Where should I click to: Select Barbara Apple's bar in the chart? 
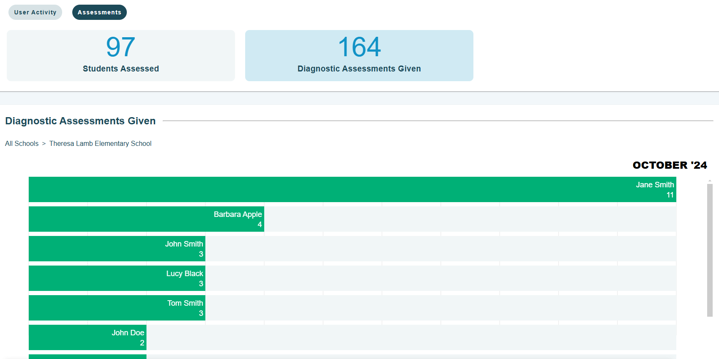point(146,219)
